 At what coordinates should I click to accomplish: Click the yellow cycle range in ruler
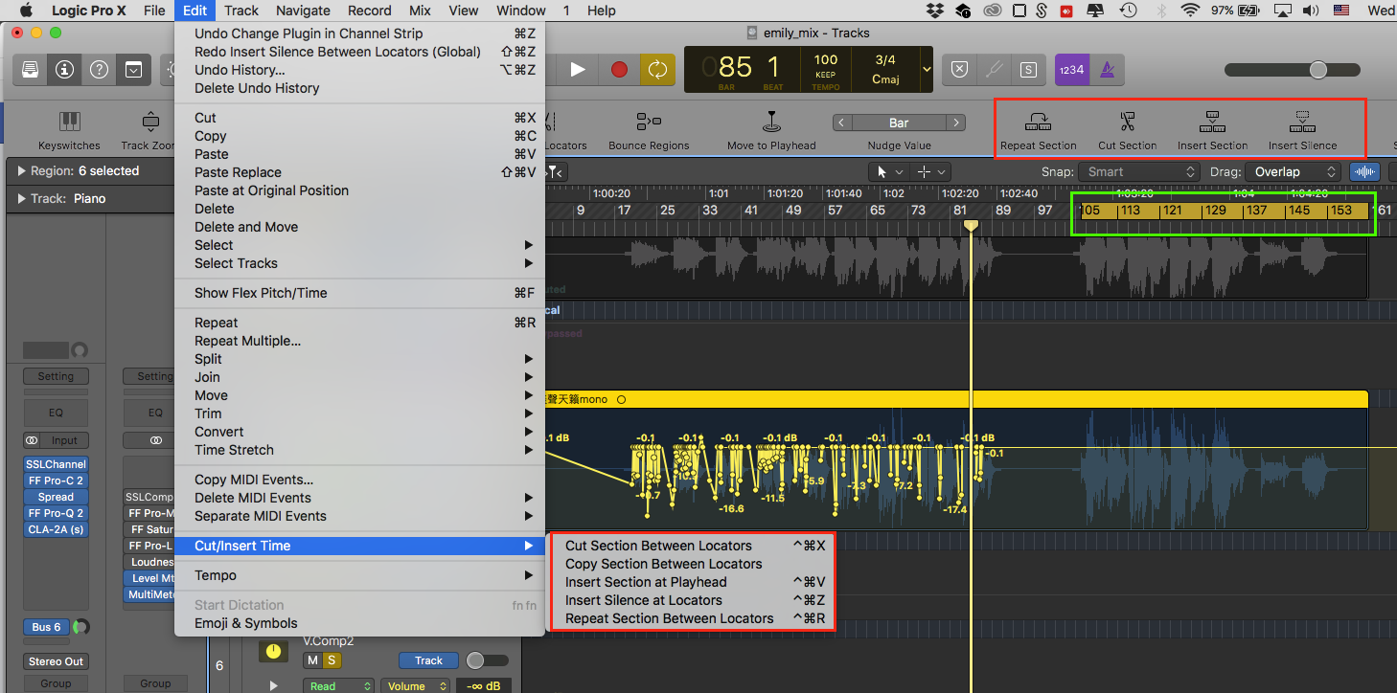(1223, 211)
